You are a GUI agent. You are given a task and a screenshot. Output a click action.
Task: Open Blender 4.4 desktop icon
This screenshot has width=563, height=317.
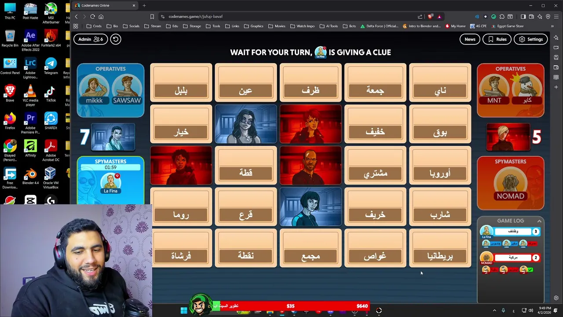(30, 176)
